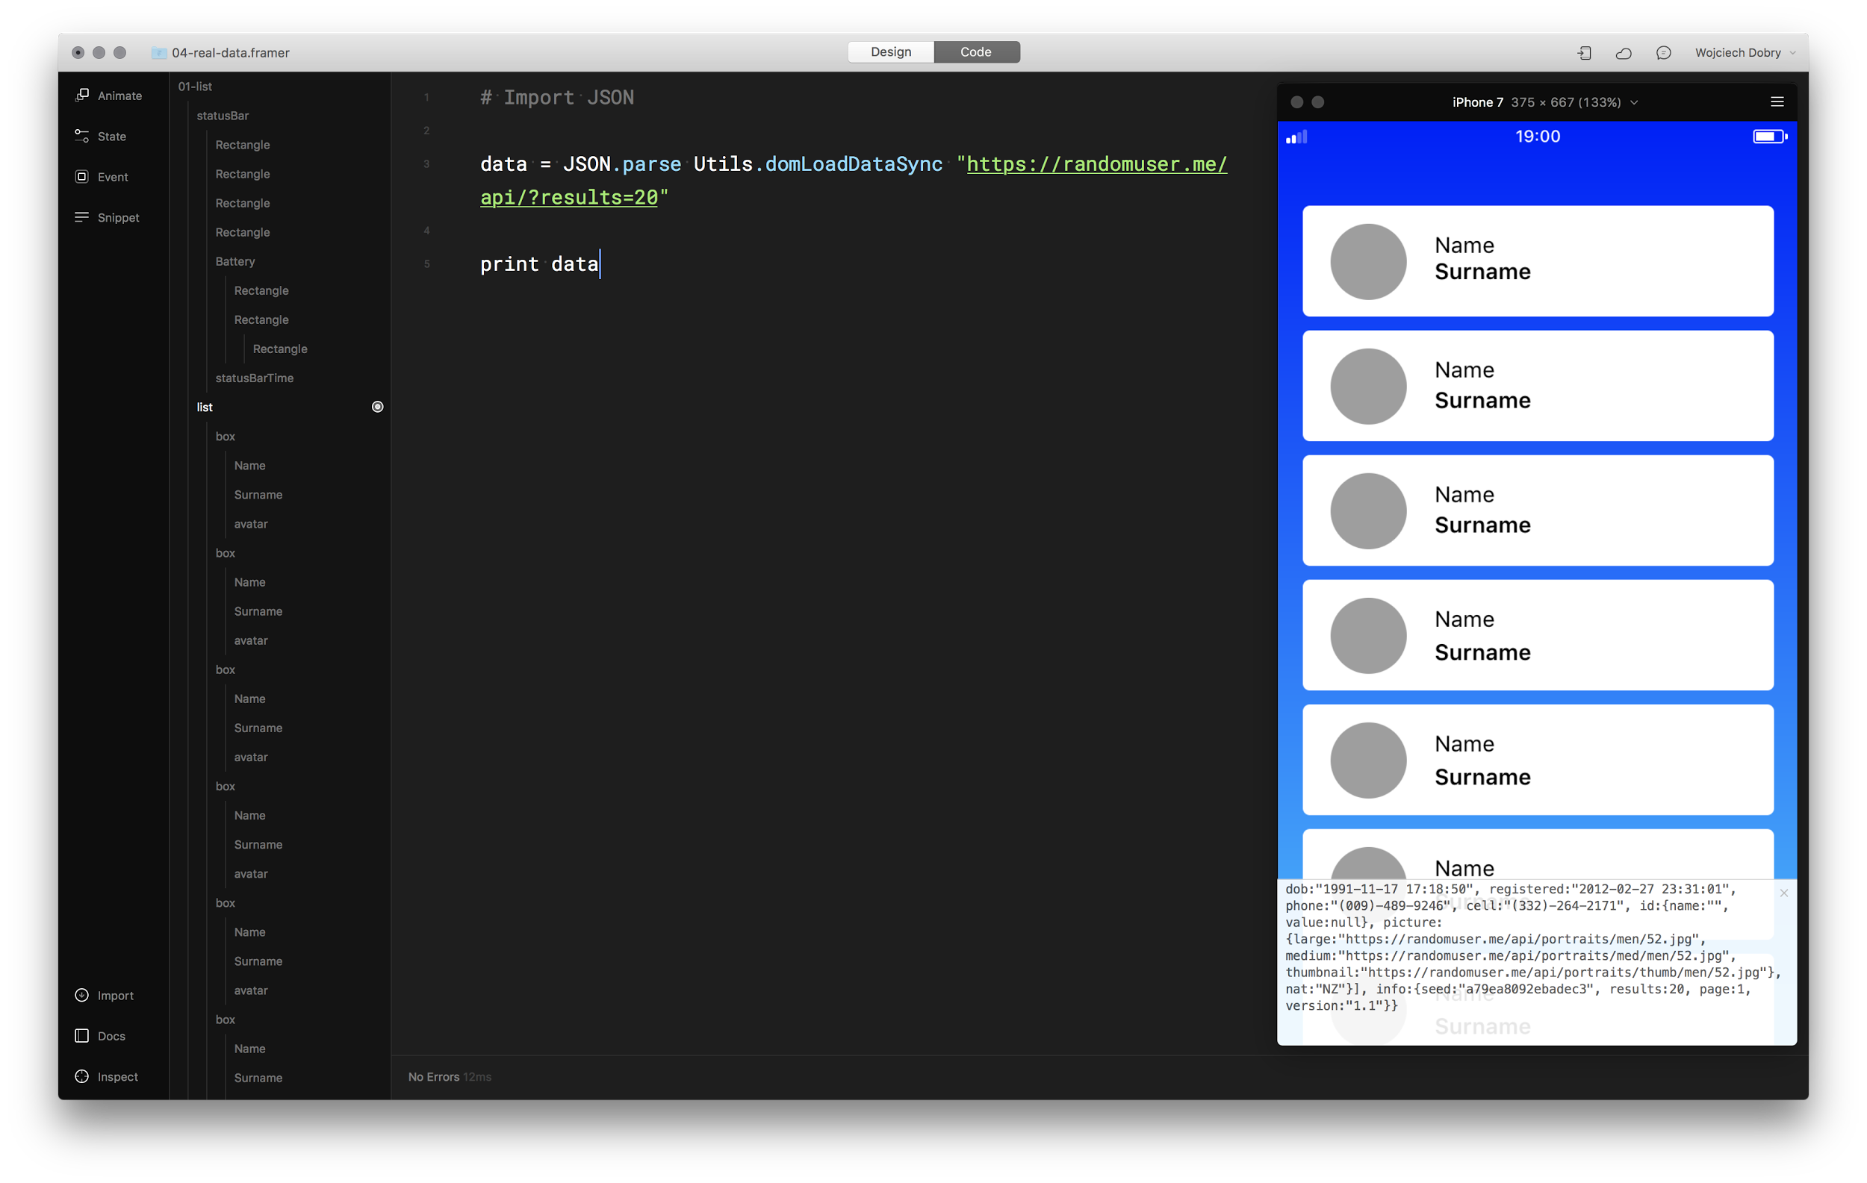
Task: Switch to the Design tab
Action: pos(891,52)
